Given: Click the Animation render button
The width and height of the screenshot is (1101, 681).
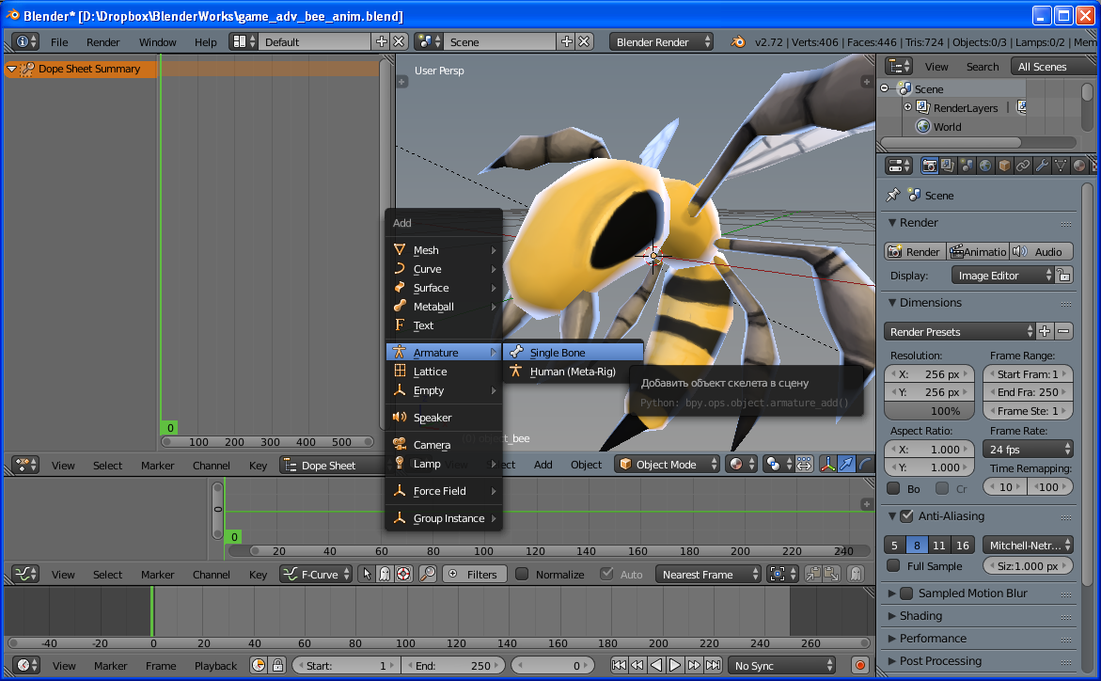Looking at the screenshot, I should click(978, 251).
